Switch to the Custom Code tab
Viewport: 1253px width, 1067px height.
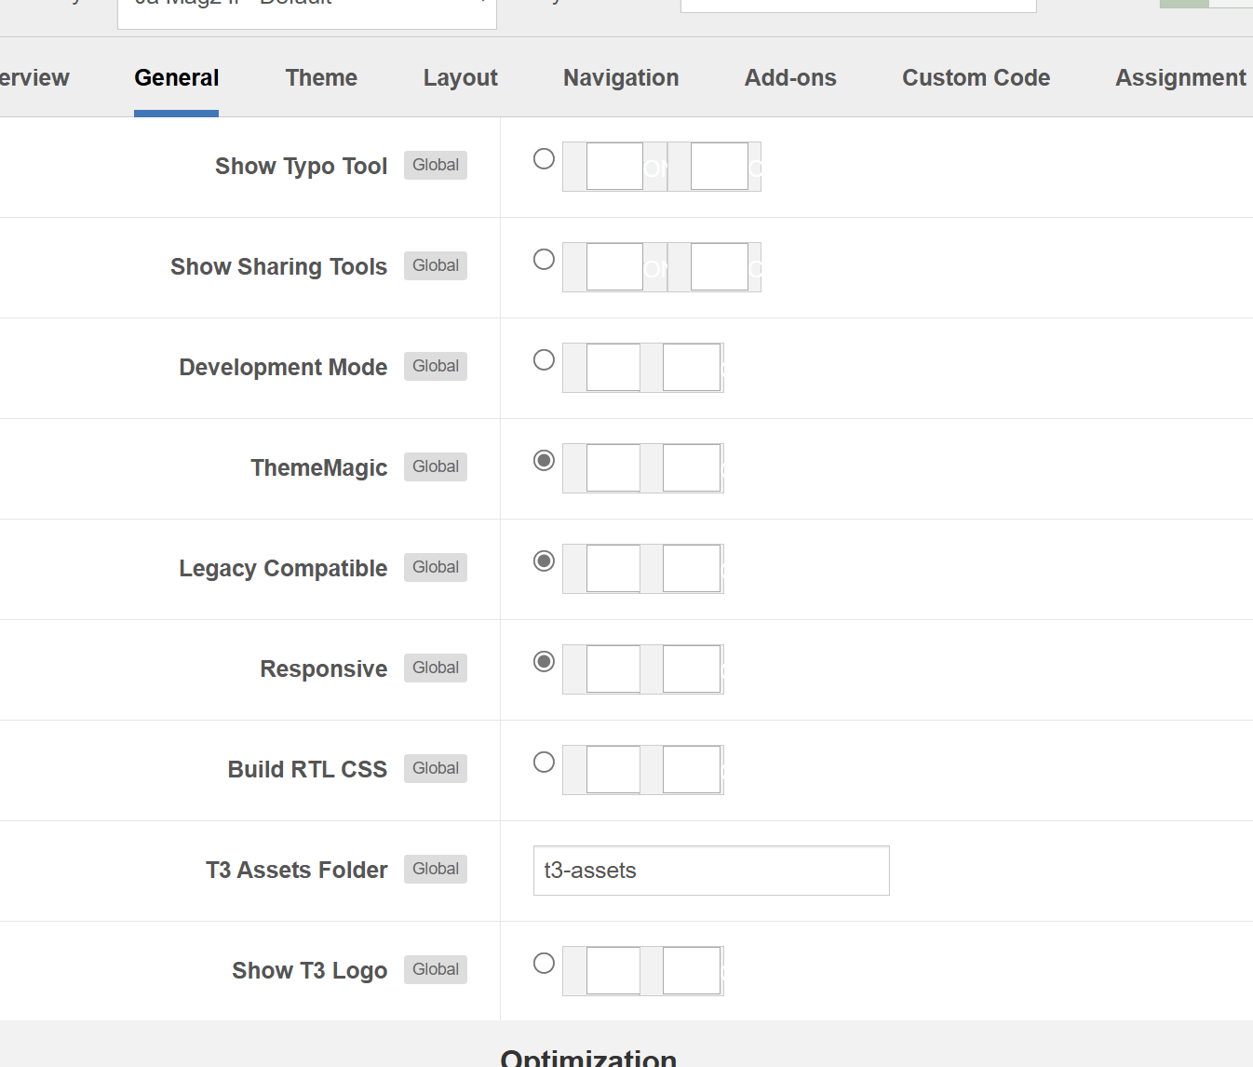point(976,78)
